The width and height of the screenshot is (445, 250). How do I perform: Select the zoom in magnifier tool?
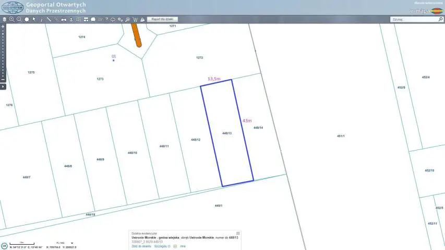pyautogui.click(x=12, y=19)
